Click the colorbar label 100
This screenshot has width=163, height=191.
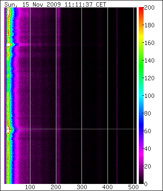point(149,96)
